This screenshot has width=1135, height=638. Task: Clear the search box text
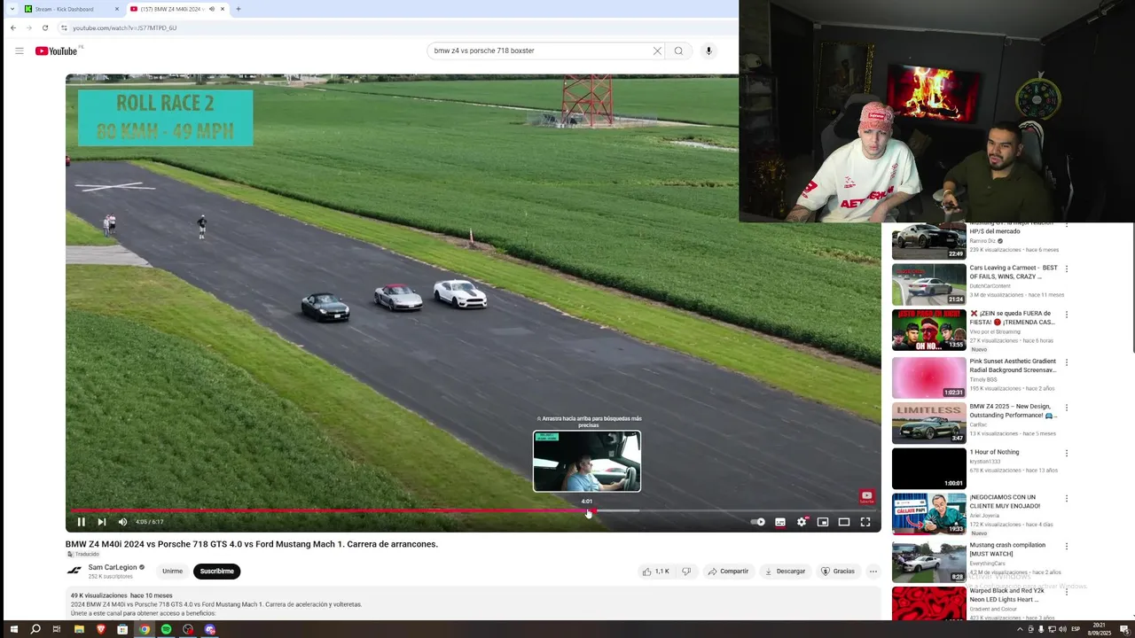point(657,51)
